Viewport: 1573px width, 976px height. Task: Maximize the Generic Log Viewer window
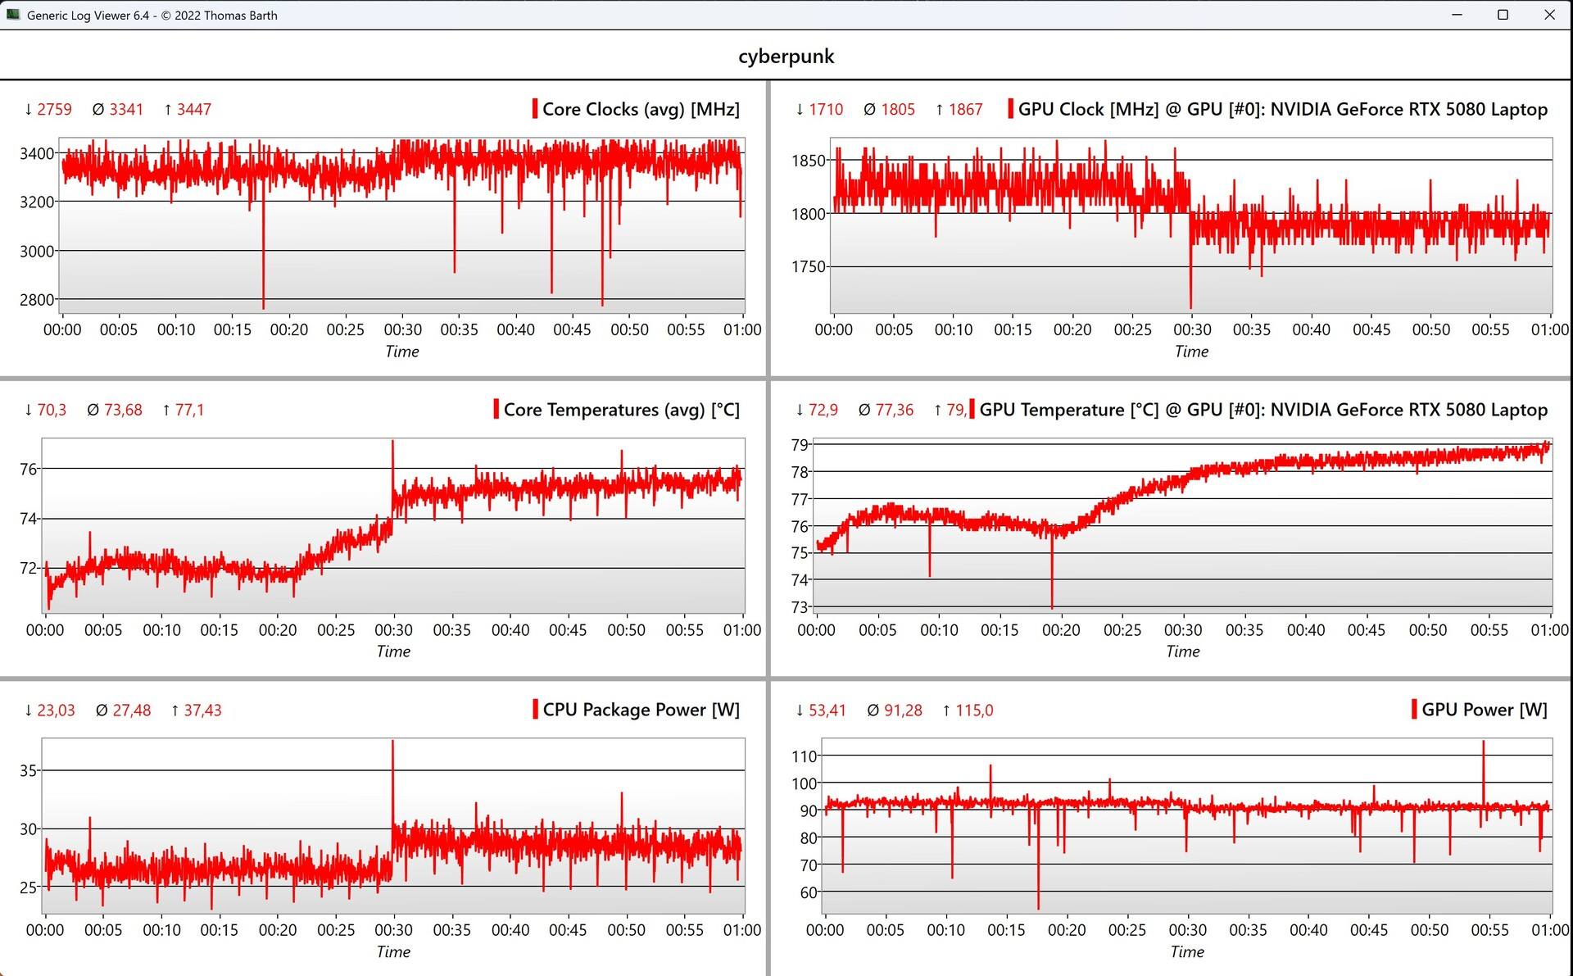(1503, 15)
